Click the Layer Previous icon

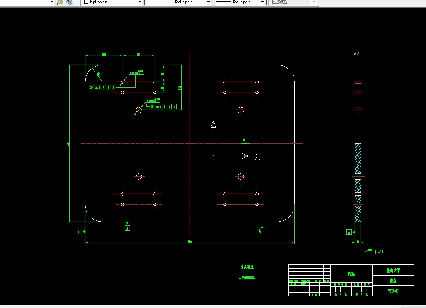60,2
